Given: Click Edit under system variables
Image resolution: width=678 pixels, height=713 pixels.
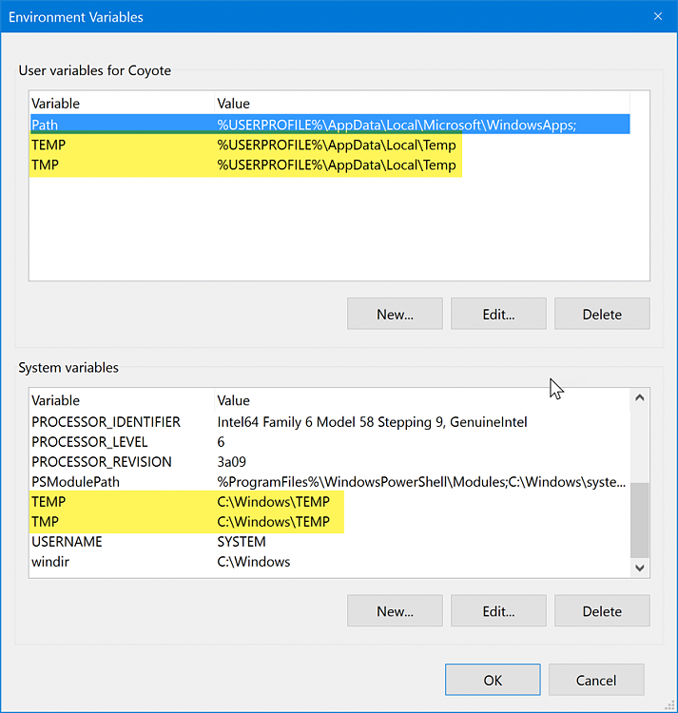Looking at the screenshot, I should point(498,610).
